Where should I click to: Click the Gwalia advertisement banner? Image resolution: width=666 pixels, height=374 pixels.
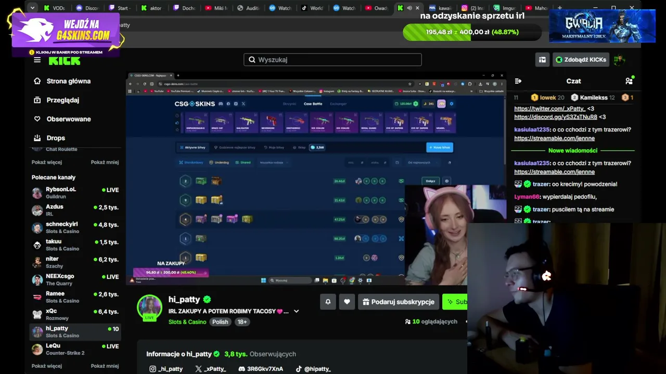pyautogui.click(x=602, y=26)
